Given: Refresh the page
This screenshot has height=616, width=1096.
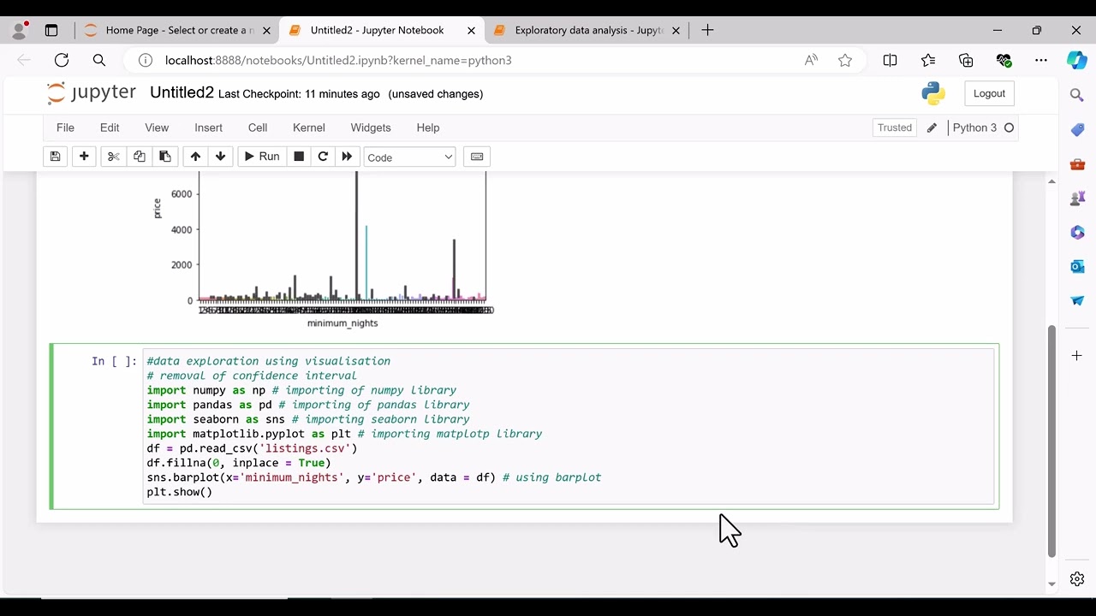Looking at the screenshot, I should pos(62,60).
